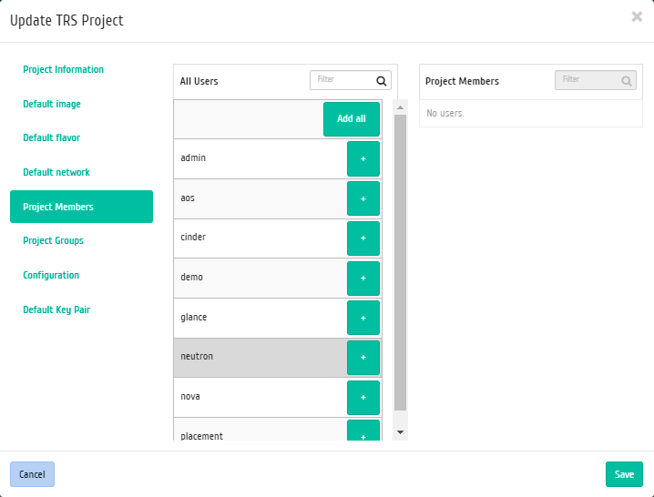Close the Update TRS Project dialog

click(x=637, y=16)
